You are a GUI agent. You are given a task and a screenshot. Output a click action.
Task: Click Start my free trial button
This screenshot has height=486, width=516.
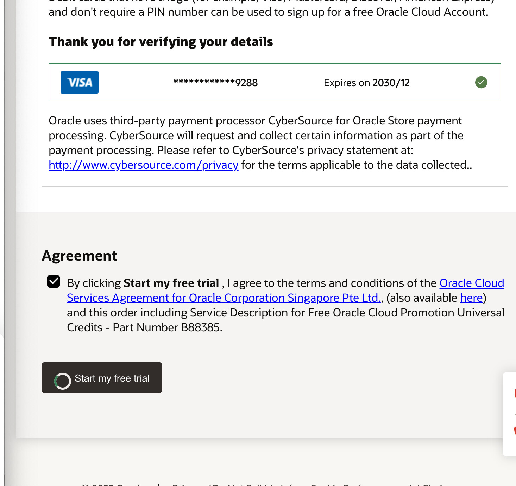pyautogui.click(x=102, y=378)
